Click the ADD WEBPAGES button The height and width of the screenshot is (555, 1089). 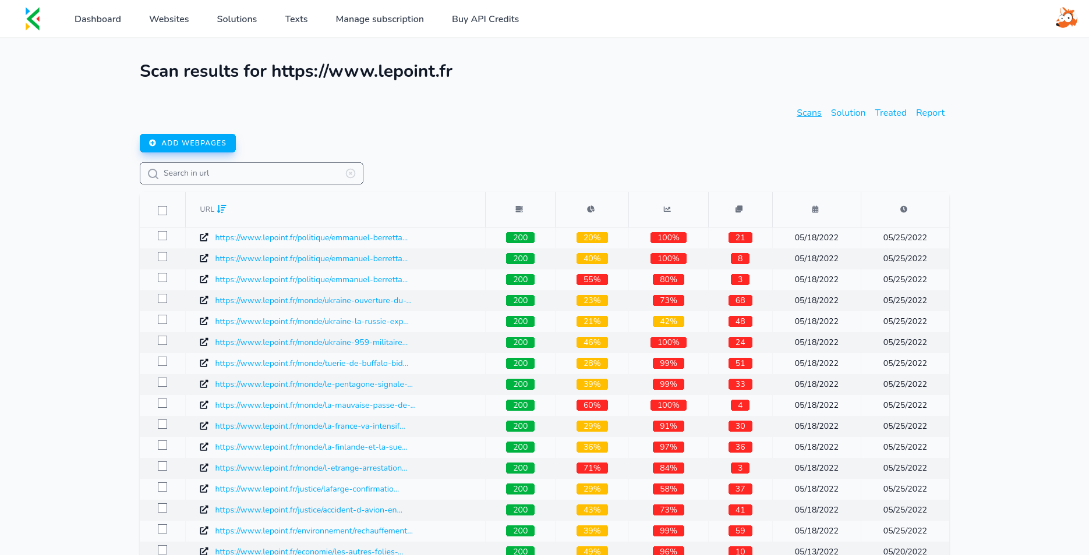click(x=188, y=143)
